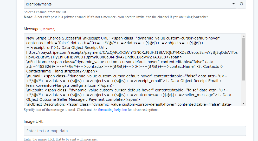Click the 'New Stripe Charge Successful' text

point(54,38)
